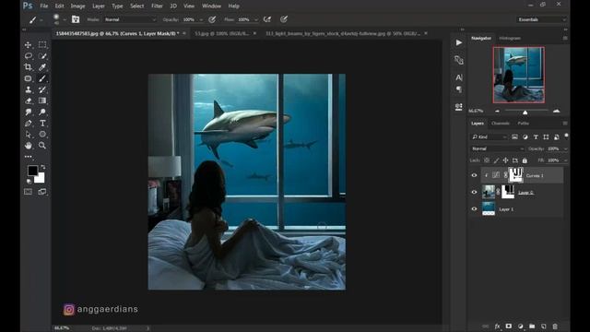Reset default foreground and background colors
The width and height of the screenshot is (590, 332).
tap(29, 182)
